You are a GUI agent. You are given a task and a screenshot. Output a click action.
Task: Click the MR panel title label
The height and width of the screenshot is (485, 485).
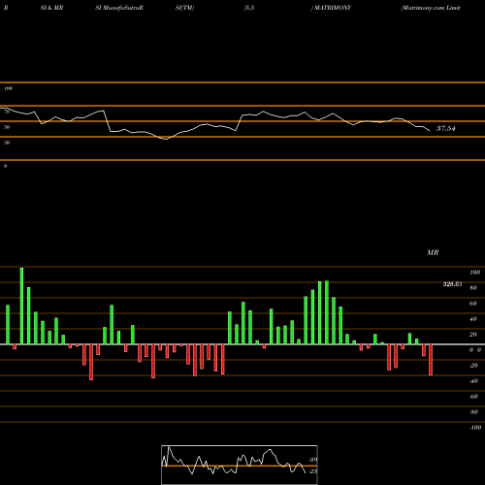[433, 252]
